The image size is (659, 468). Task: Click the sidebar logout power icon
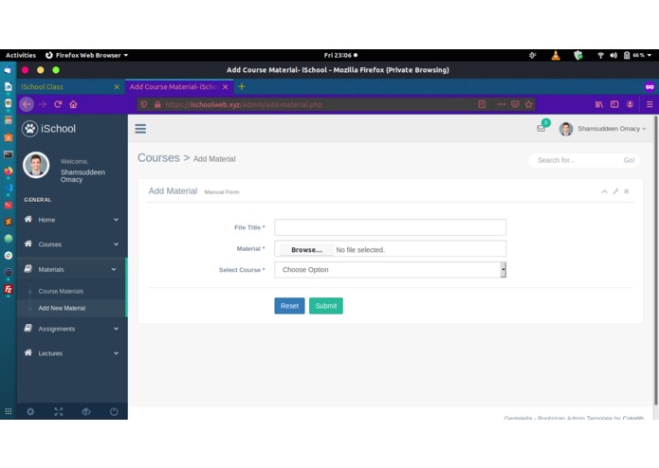pyautogui.click(x=114, y=412)
